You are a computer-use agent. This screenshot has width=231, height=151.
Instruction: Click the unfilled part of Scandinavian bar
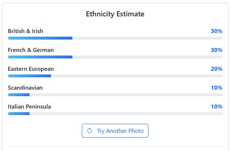126,95
